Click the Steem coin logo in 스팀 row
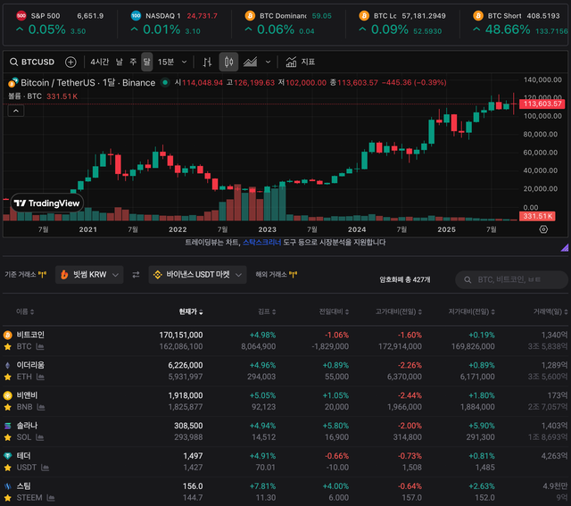This screenshot has width=571, height=506. tap(8, 486)
